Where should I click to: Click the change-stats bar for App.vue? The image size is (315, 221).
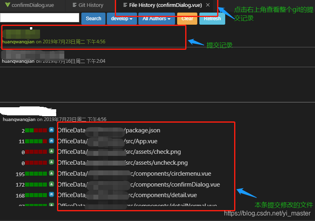pyautogui.click(x=36, y=141)
